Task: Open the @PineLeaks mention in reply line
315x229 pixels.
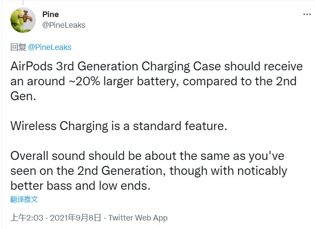Action: (x=50, y=47)
